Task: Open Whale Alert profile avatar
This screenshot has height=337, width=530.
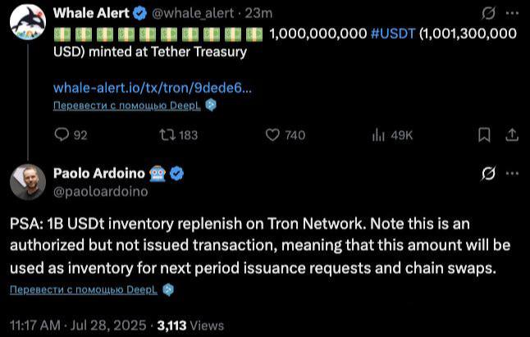Action: 28,22
